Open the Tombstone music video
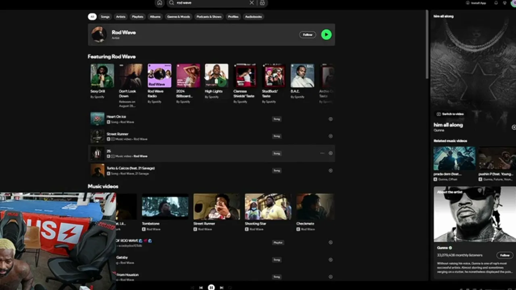This screenshot has height=290, width=516. (x=165, y=207)
